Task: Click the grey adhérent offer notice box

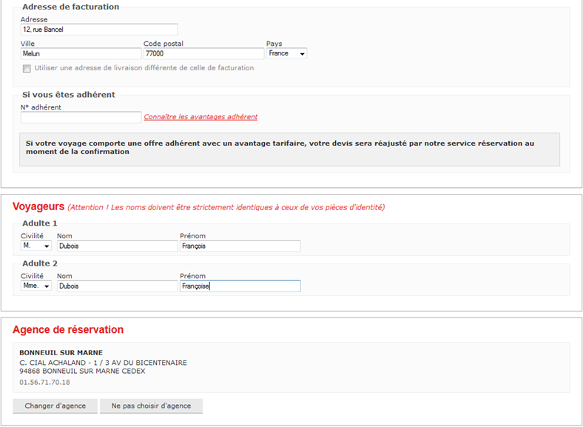Action: (289, 148)
